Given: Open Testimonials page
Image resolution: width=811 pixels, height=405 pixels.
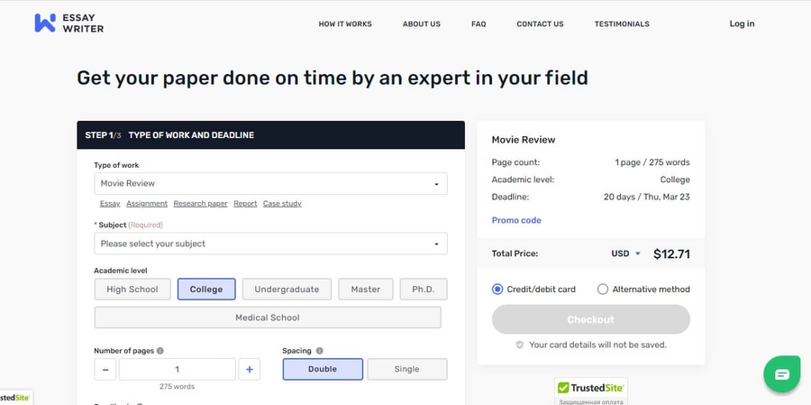Looking at the screenshot, I should coord(622,23).
